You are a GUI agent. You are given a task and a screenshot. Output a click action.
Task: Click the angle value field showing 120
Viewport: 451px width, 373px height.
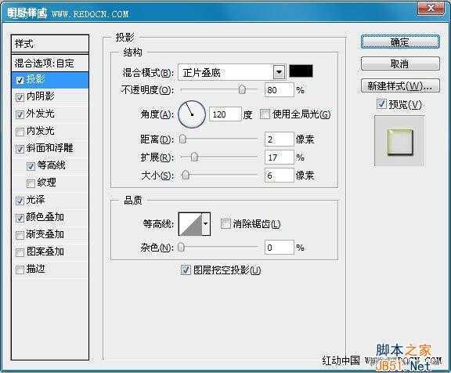[225, 114]
